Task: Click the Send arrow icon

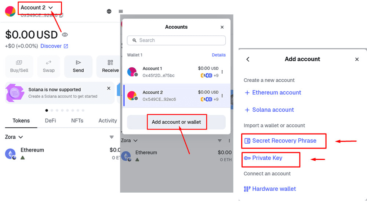Action: pos(78,63)
